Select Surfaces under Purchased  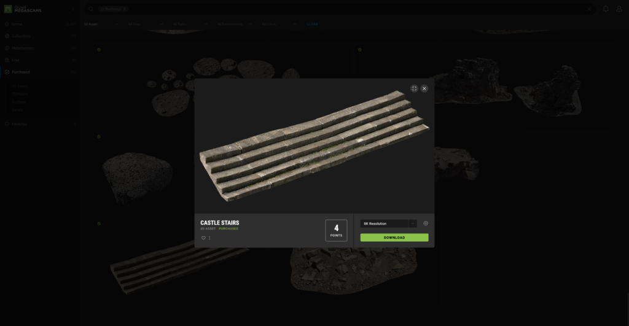19,102
